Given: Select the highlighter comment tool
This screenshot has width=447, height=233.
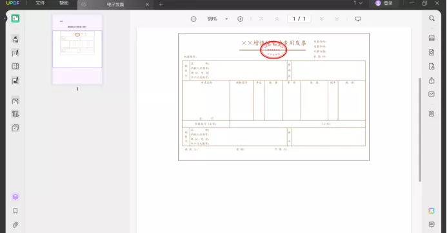Looking at the screenshot, I should [15, 39].
